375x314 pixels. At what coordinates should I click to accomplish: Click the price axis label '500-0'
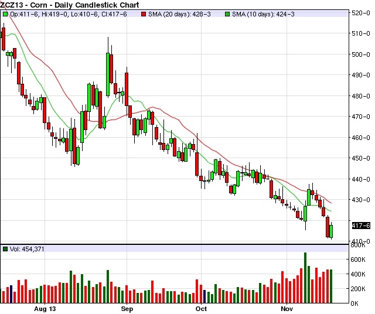pyautogui.click(x=361, y=54)
